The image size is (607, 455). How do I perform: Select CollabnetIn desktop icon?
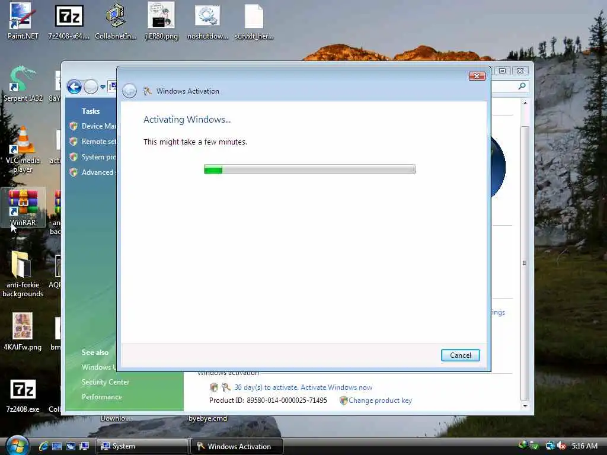(x=116, y=21)
